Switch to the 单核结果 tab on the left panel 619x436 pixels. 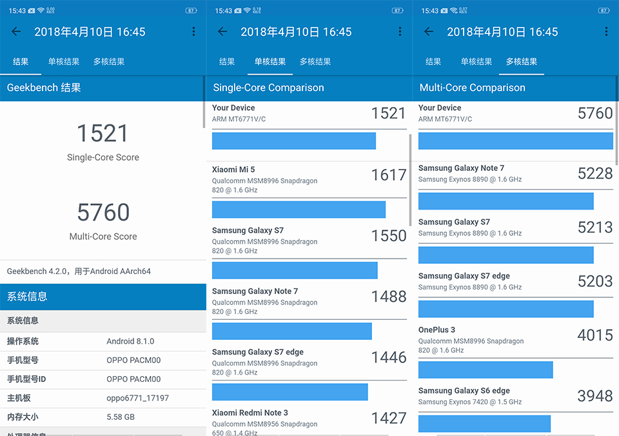[63, 61]
